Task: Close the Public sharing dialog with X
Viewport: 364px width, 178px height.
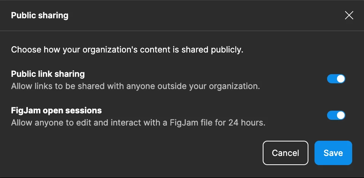Action: tap(349, 16)
